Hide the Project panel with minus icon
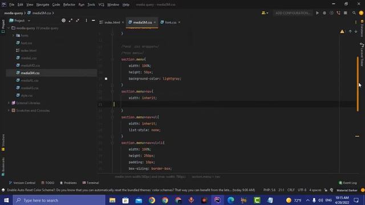Image resolution: width=365 pixels, height=205 pixels. (x=94, y=20)
